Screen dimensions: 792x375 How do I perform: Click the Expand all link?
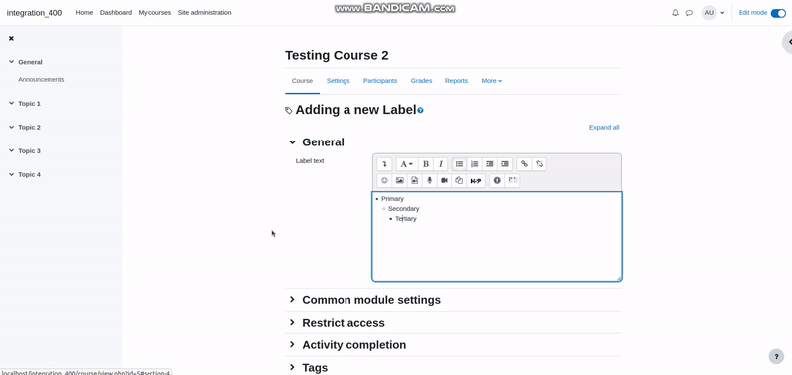click(604, 128)
